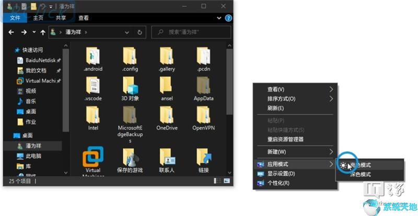This screenshot has height=216, width=418.
Task: Open the 文件 ribbon tab
Action: 15,18
